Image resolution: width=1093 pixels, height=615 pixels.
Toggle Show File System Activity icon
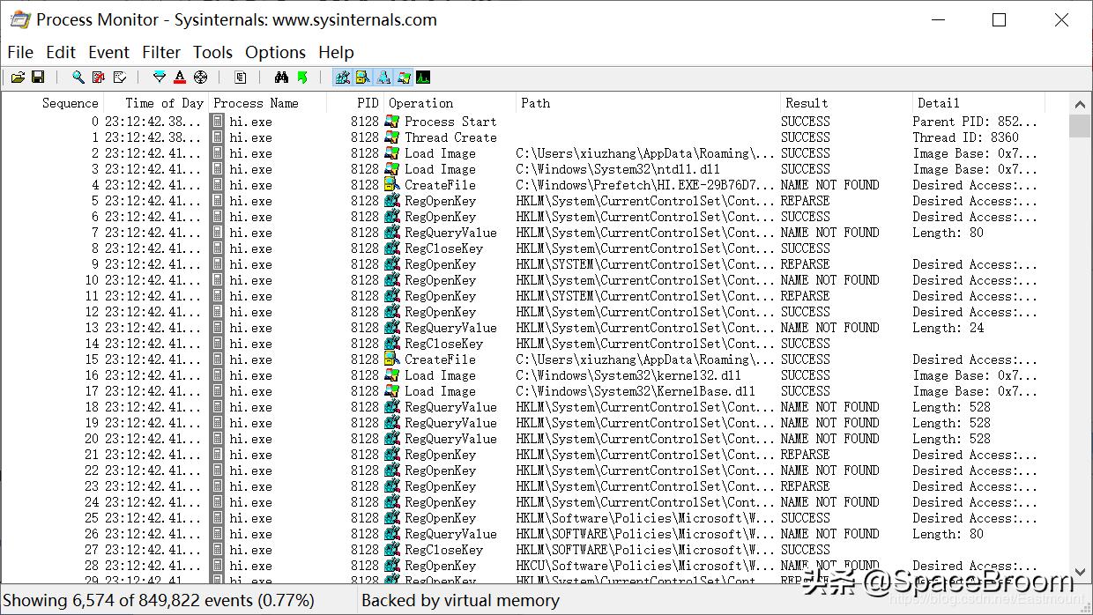(363, 78)
